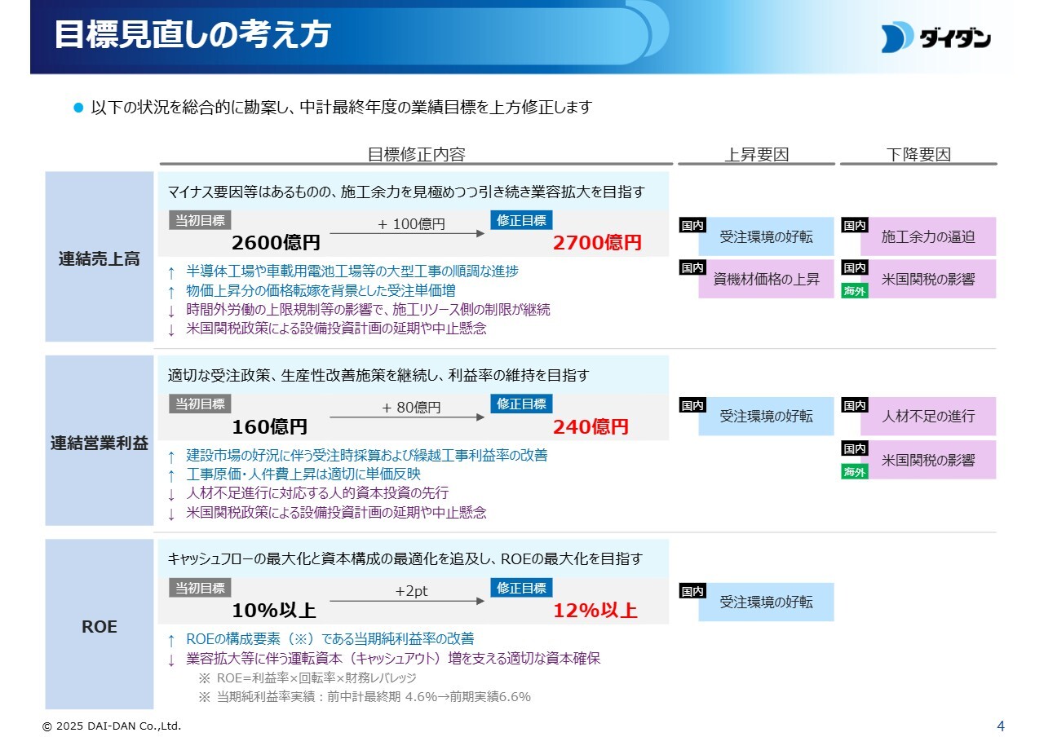Click the 当初目標 tag in the ROE row

click(200, 587)
